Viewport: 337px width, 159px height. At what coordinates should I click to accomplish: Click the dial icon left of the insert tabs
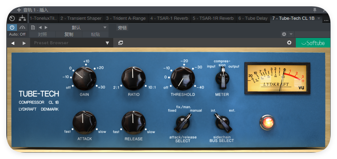[12, 19]
